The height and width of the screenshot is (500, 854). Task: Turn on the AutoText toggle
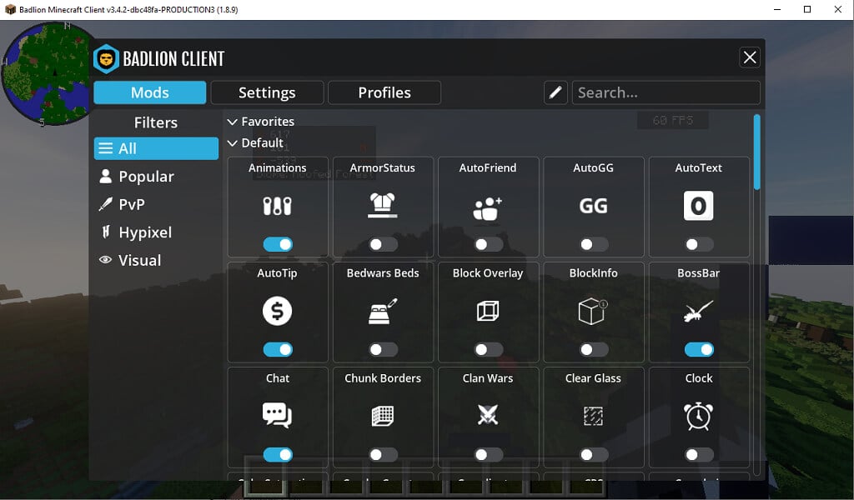[699, 244]
